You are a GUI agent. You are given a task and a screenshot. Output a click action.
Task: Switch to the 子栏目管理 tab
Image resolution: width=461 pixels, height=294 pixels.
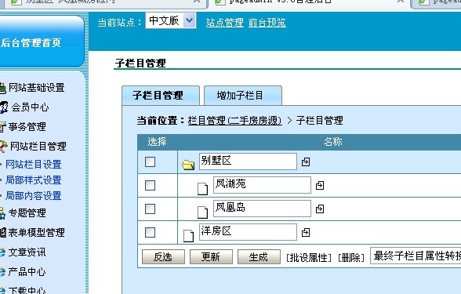coord(161,96)
